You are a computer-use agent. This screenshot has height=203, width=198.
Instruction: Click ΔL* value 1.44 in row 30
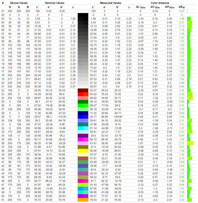[x=140, y=121]
